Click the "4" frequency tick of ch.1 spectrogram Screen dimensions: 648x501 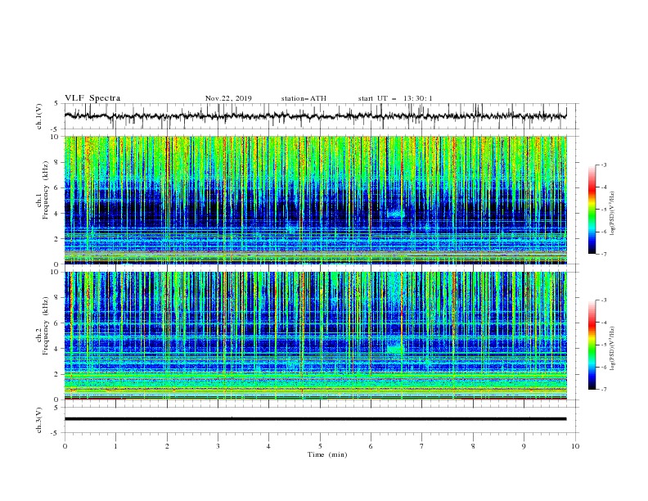(57, 213)
